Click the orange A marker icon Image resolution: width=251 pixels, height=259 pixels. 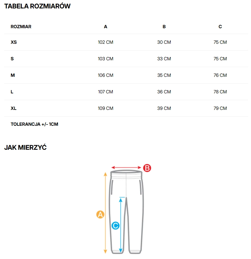100,214
